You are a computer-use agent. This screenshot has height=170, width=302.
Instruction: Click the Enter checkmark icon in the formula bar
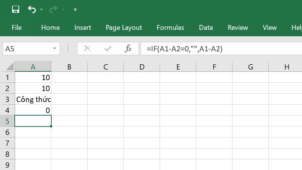click(108, 48)
